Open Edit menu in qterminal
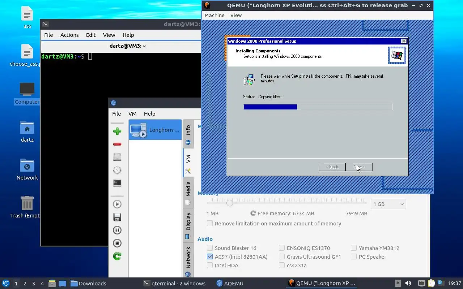The height and width of the screenshot is (289, 463). (x=91, y=35)
